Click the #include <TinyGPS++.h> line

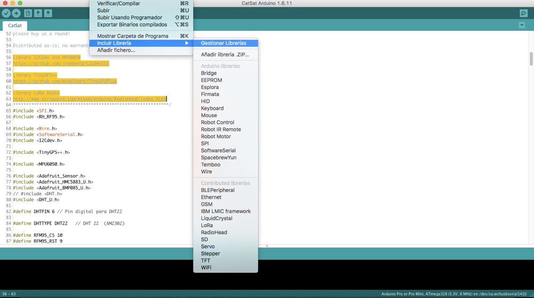[x=42, y=152]
